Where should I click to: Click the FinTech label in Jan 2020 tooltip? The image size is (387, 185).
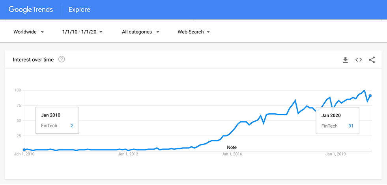[x=329, y=126]
